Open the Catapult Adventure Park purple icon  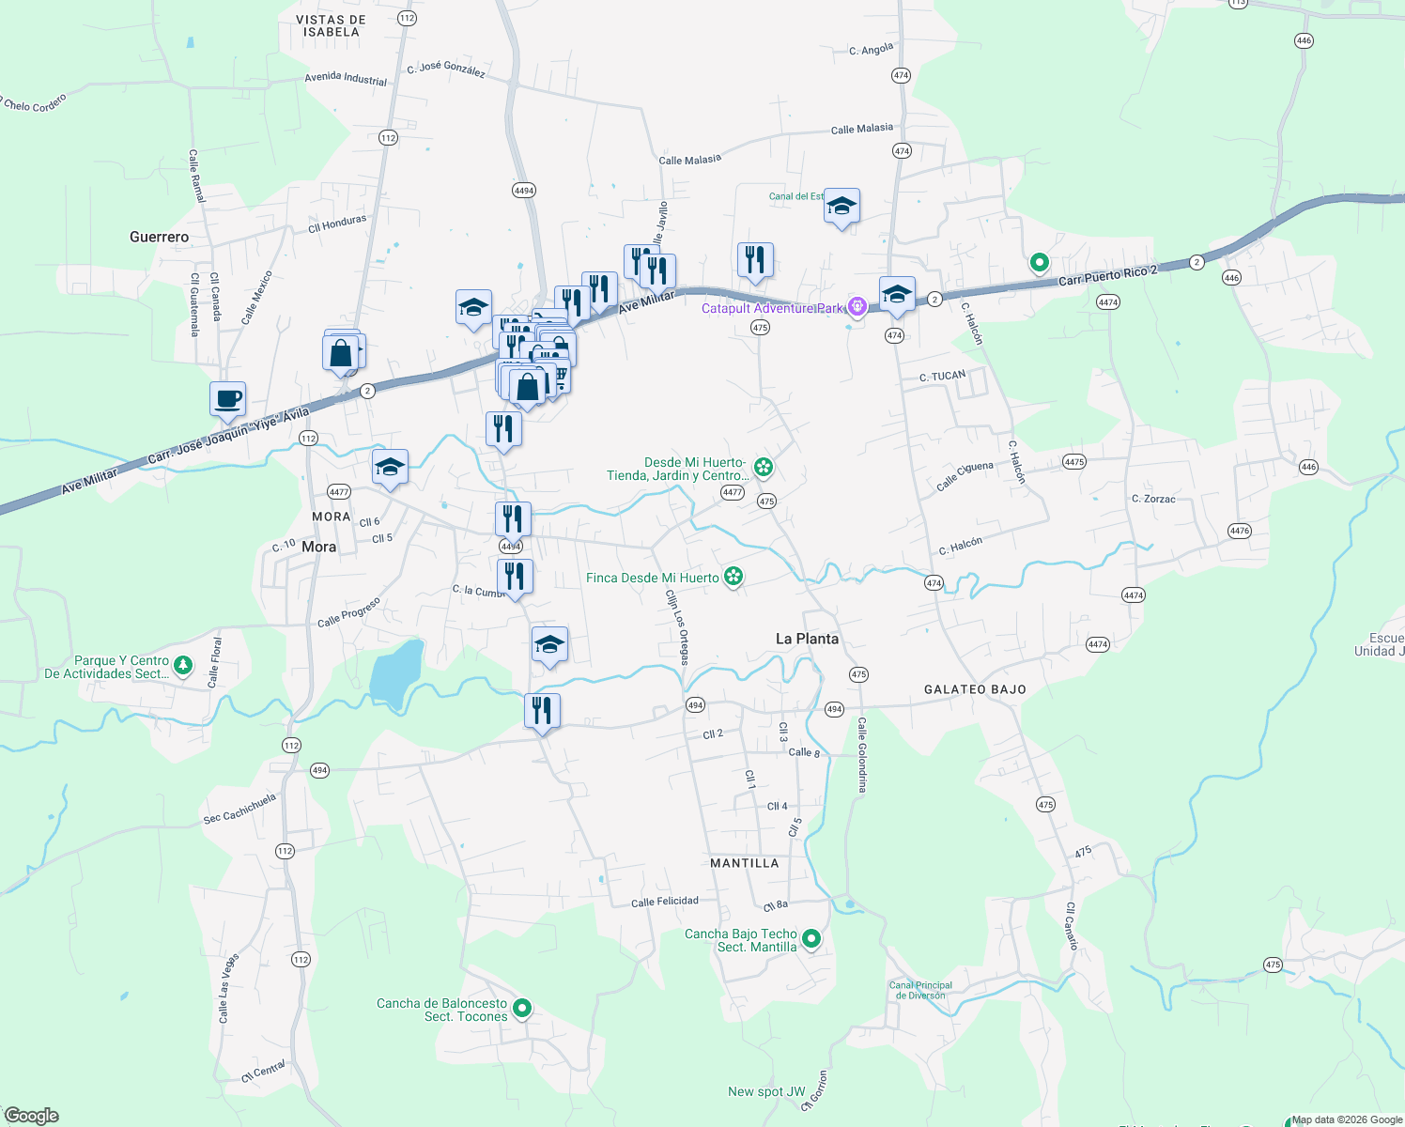(x=856, y=305)
